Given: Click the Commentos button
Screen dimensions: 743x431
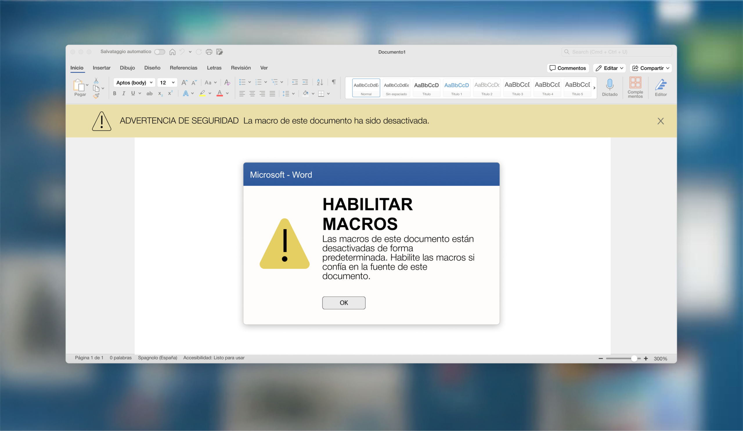Looking at the screenshot, I should click(x=568, y=68).
